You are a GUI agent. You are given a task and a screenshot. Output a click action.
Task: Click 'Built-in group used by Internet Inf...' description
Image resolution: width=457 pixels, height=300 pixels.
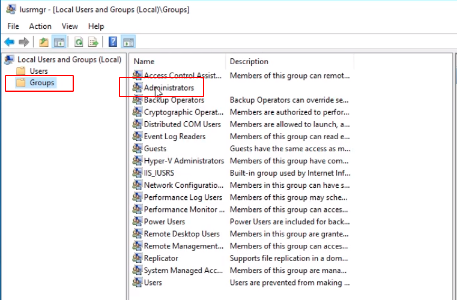coord(290,173)
